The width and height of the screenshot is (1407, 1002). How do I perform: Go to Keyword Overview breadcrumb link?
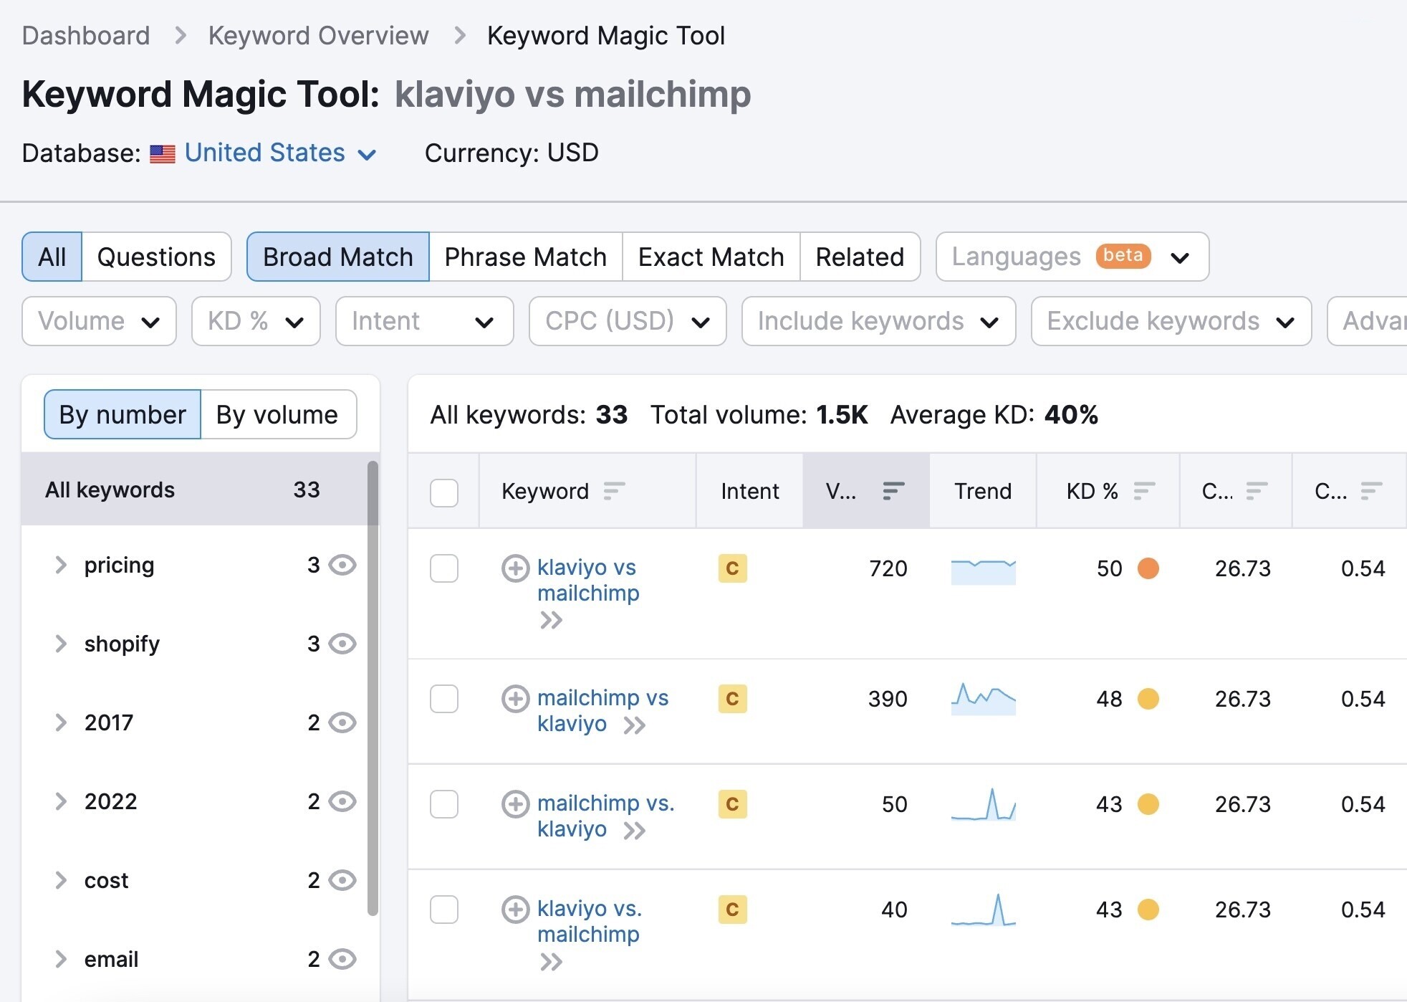coord(319,35)
